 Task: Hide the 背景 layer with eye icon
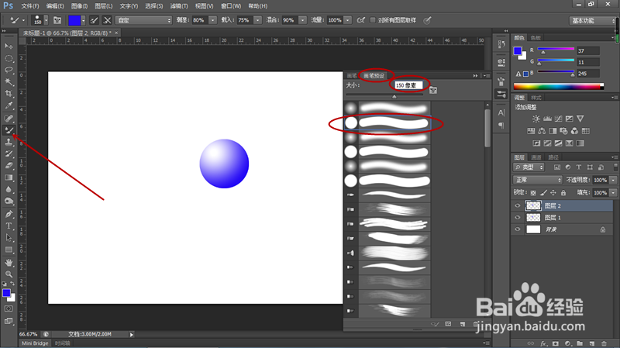[517, 229]
